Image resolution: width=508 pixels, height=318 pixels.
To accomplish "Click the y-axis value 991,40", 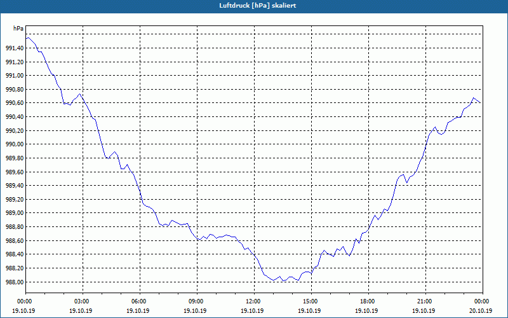I will [15, 48].
